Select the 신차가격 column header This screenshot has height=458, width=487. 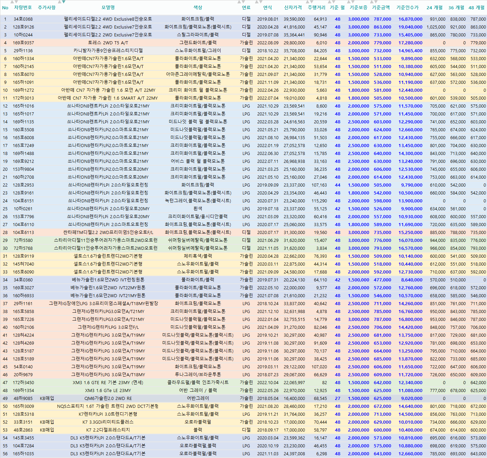click(x=293, y=8)
